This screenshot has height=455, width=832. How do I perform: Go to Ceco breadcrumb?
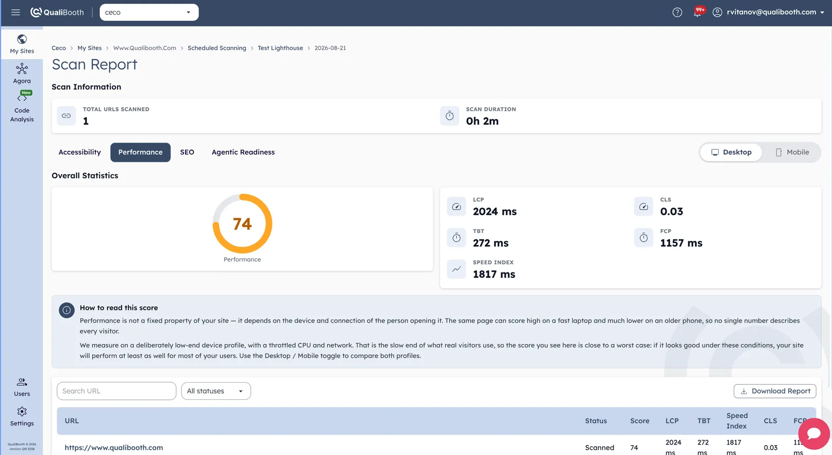59,48
